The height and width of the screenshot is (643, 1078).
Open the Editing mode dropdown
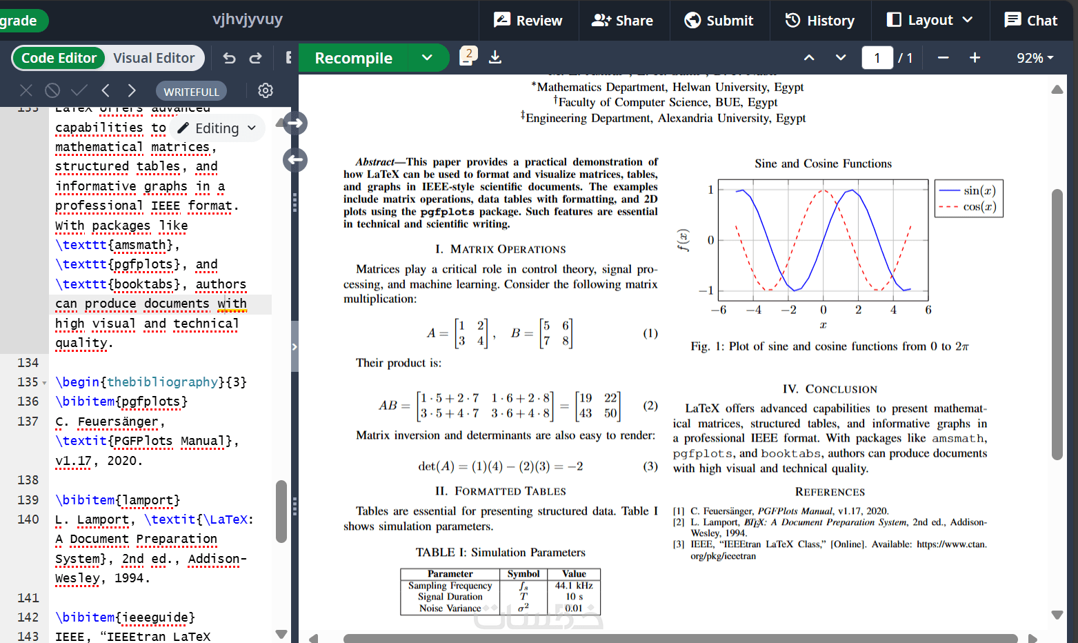(217, 128)
